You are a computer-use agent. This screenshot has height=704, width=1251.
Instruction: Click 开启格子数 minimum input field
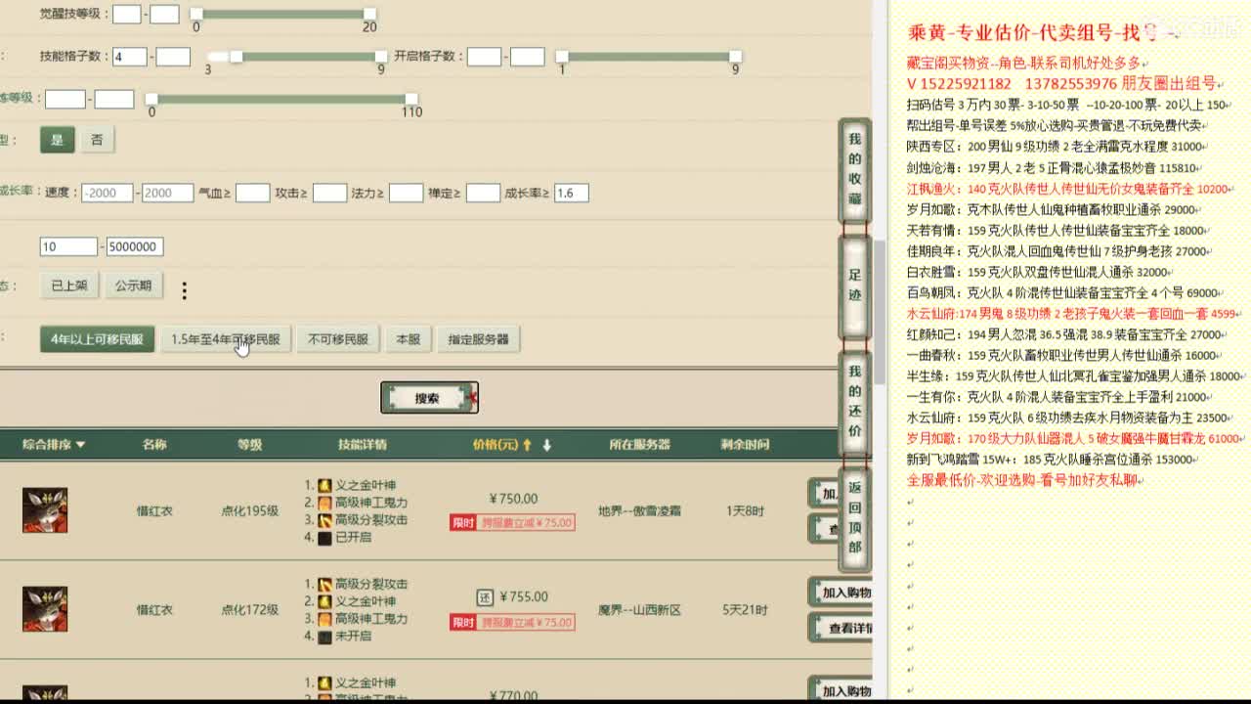coord(484,57)
